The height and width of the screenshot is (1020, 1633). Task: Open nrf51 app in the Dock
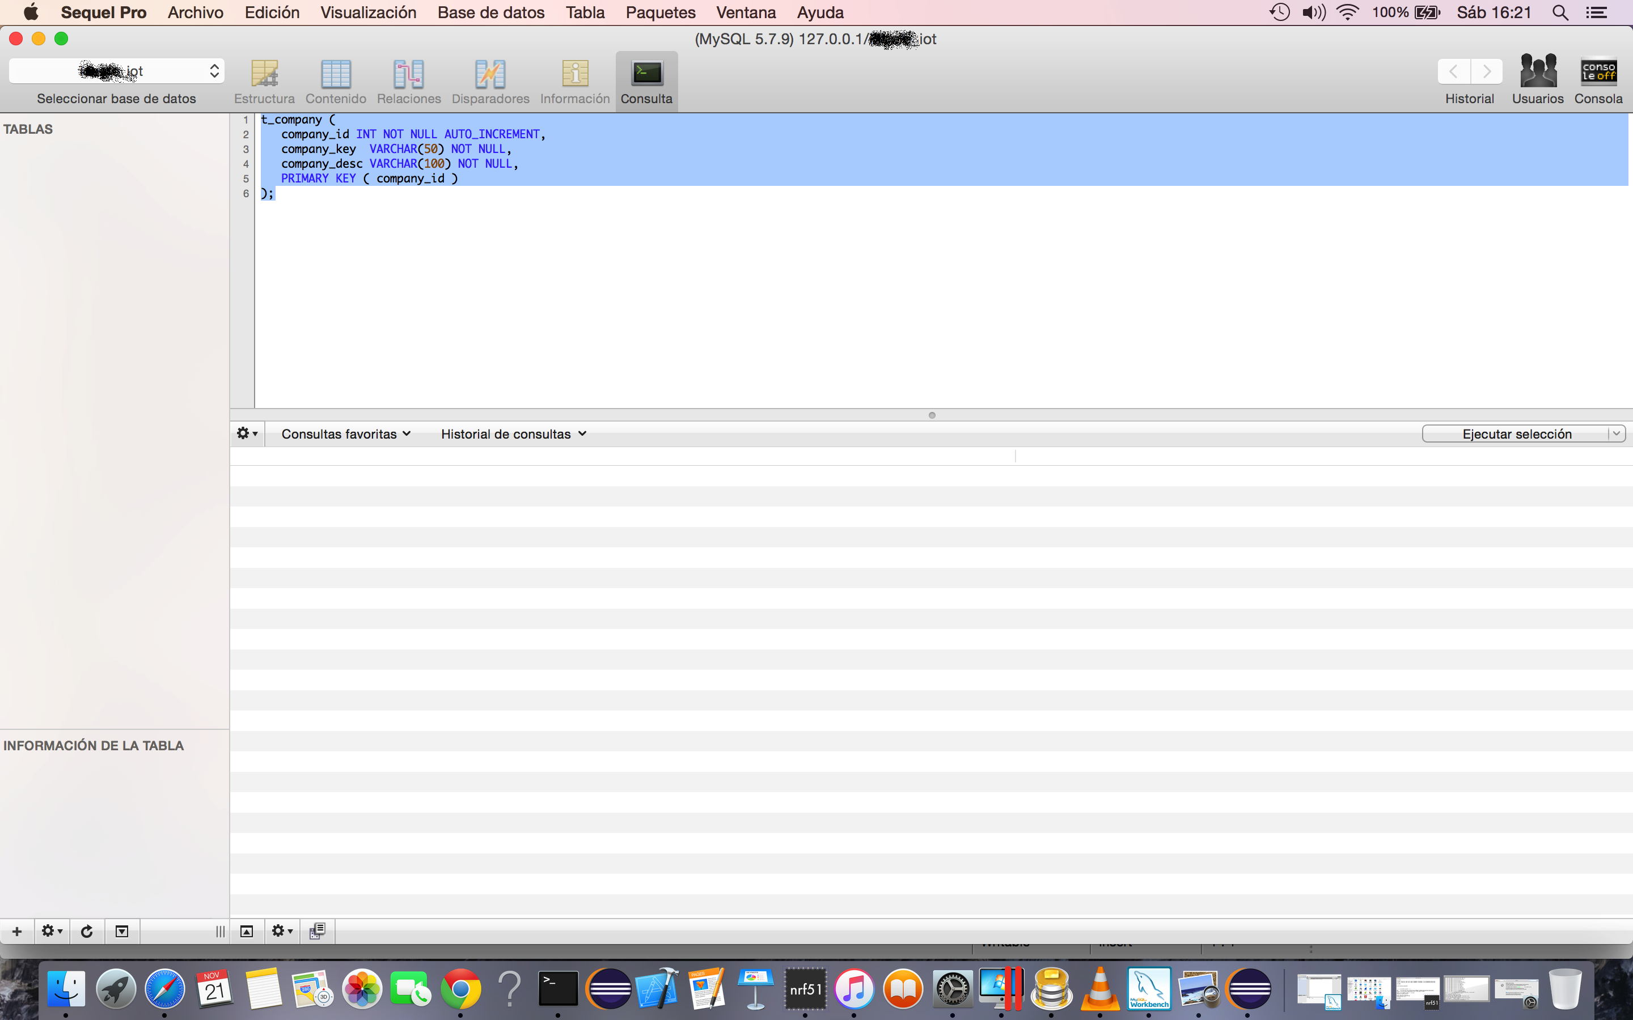(805, 989)
